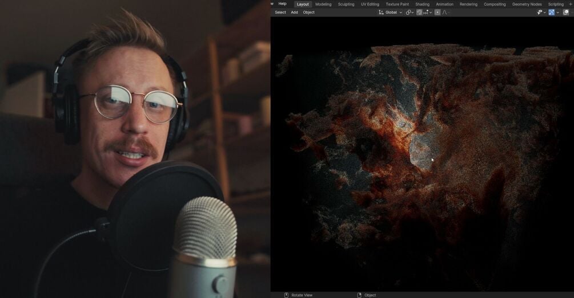Viewport: 574px width, 298px height.
Task: Toggle the viewport gizmos button
Action: coord(551,13)
